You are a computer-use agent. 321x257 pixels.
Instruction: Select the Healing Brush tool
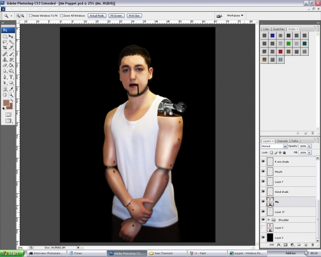(5, 54)
